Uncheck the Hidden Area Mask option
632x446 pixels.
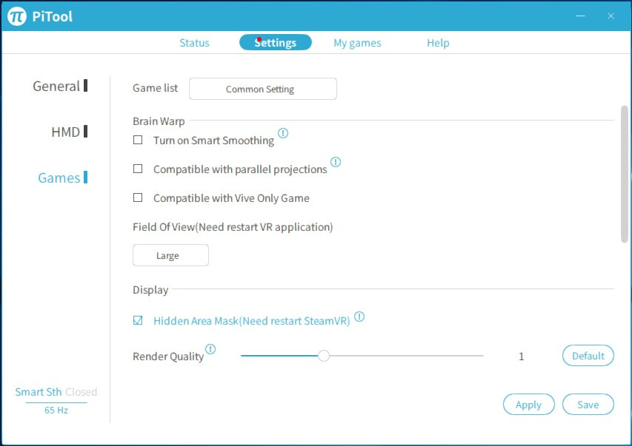coord(138,320)
